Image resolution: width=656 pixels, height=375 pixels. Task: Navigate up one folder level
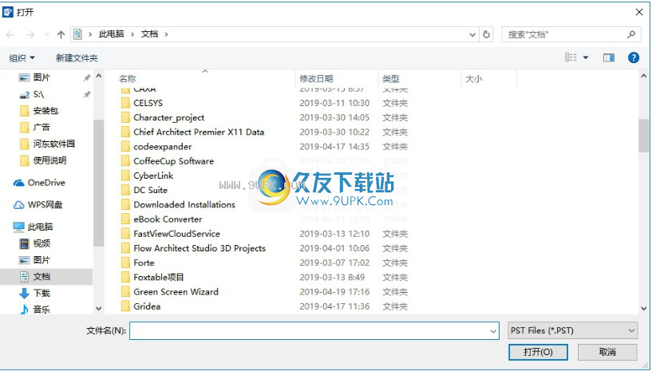point(61,34)
